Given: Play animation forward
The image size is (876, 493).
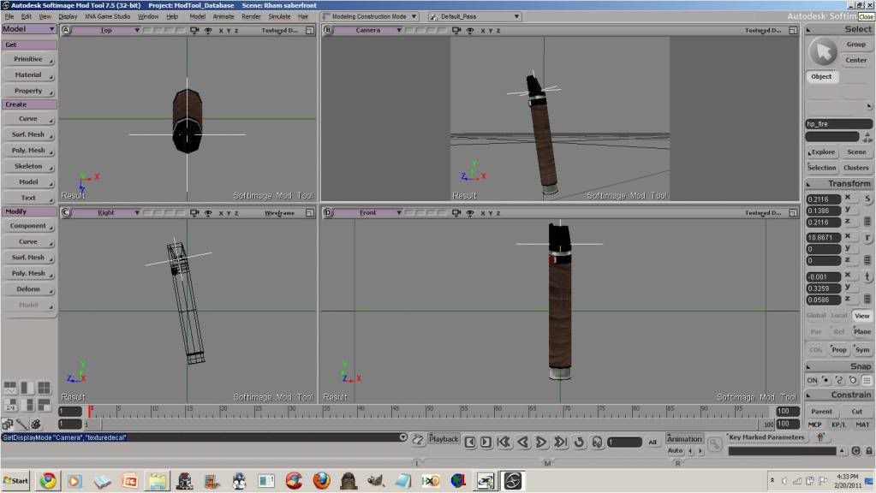Looking at the screenshot, I should tap(541, 443).
